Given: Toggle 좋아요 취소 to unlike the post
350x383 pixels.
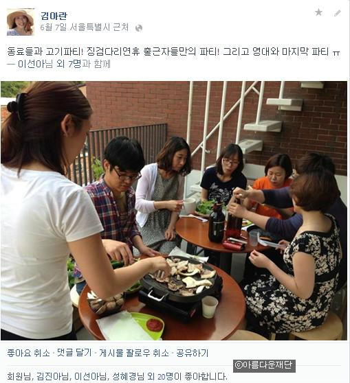Looking at the screenshot, I should 28,353.
